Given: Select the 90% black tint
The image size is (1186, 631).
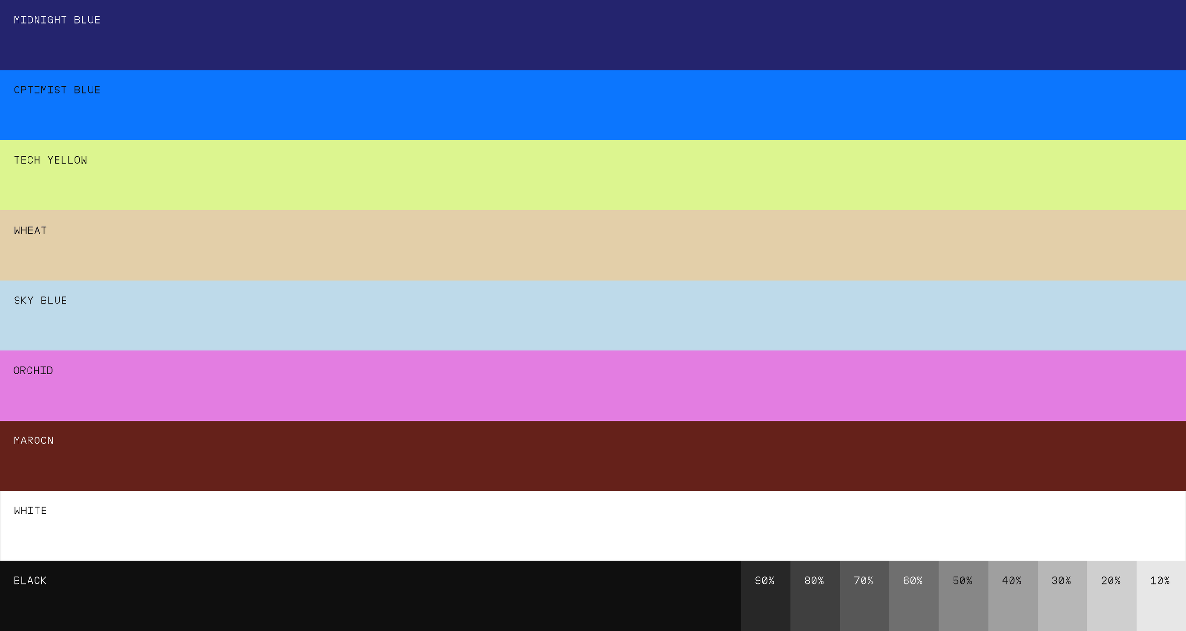Looking at the screenshot, I should (766, 596).
